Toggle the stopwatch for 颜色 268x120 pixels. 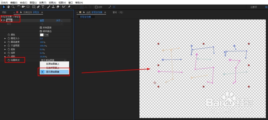pyautogui.click(x=9, y=35)
